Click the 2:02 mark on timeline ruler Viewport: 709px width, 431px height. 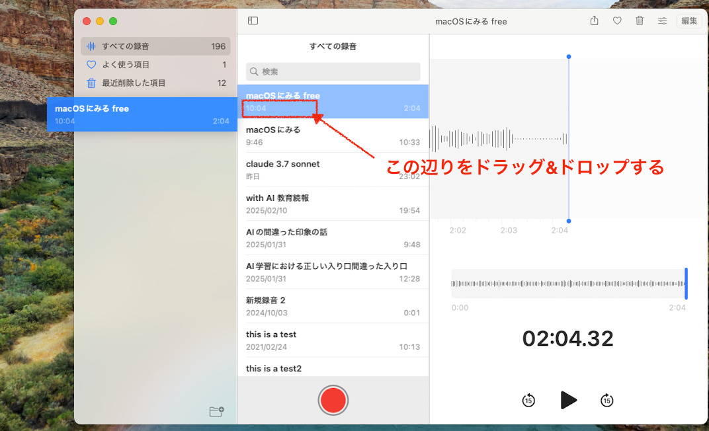458,231
